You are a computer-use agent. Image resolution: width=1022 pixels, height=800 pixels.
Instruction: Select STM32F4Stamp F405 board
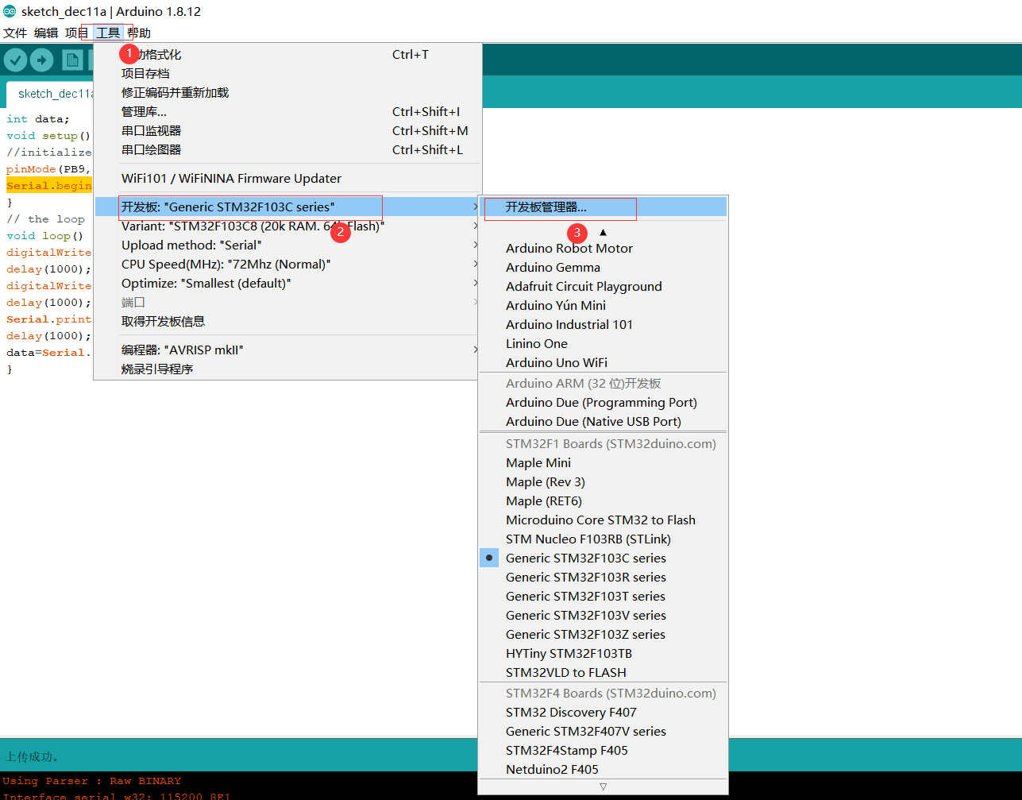click(604, 750)
